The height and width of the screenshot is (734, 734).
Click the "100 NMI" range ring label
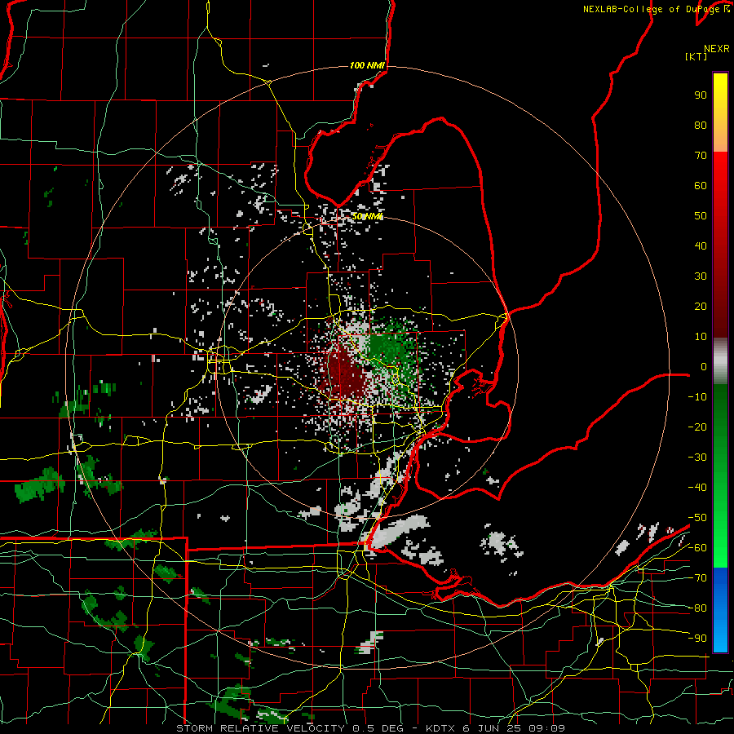point(368,65)
